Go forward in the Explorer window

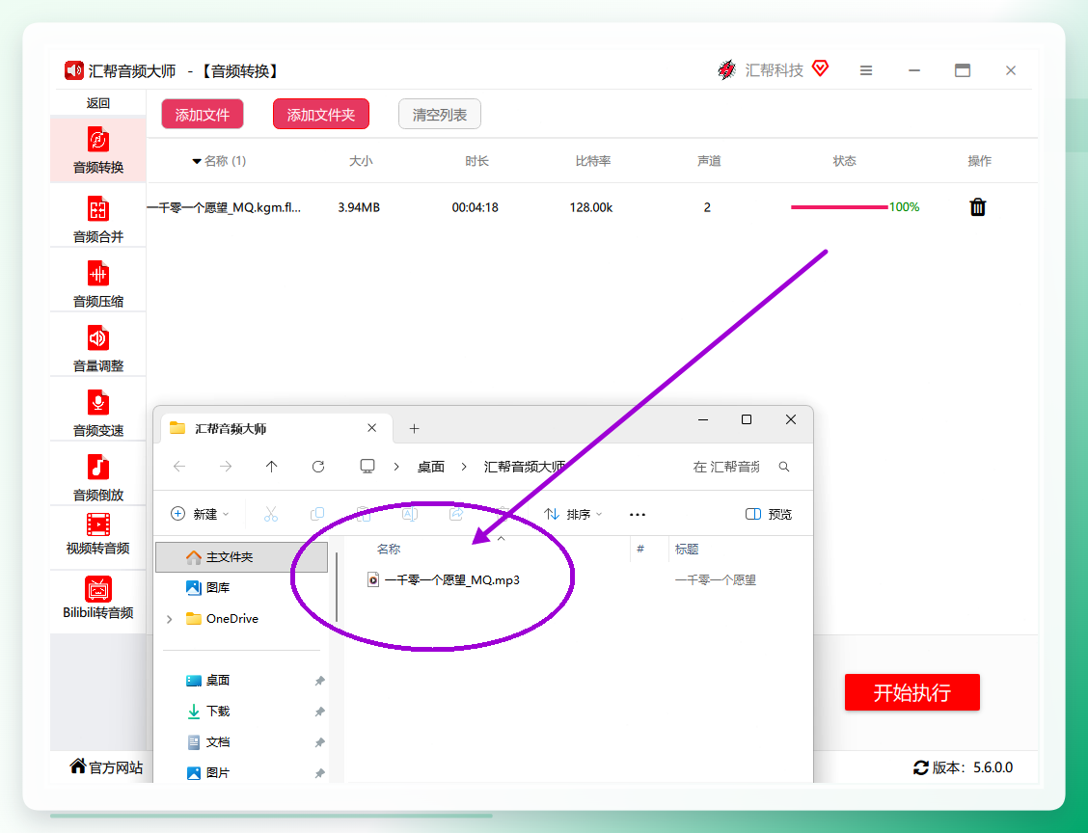click(226, 466)
